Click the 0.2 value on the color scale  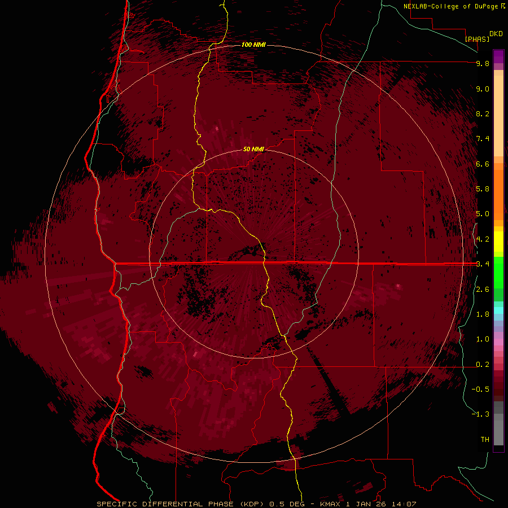(483, 365)
